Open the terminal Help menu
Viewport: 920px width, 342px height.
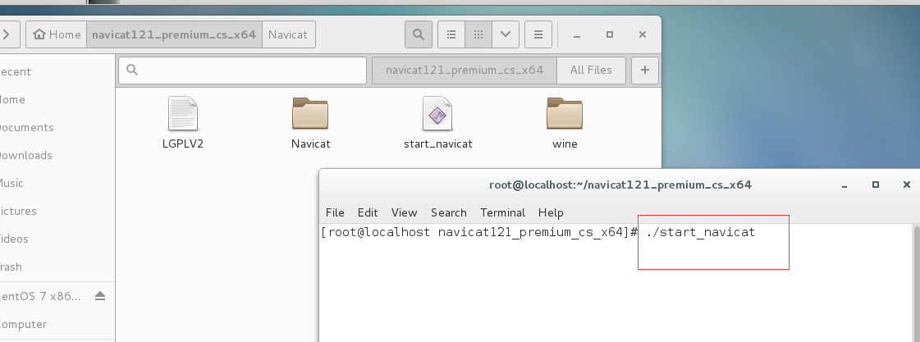coord(551,212)
